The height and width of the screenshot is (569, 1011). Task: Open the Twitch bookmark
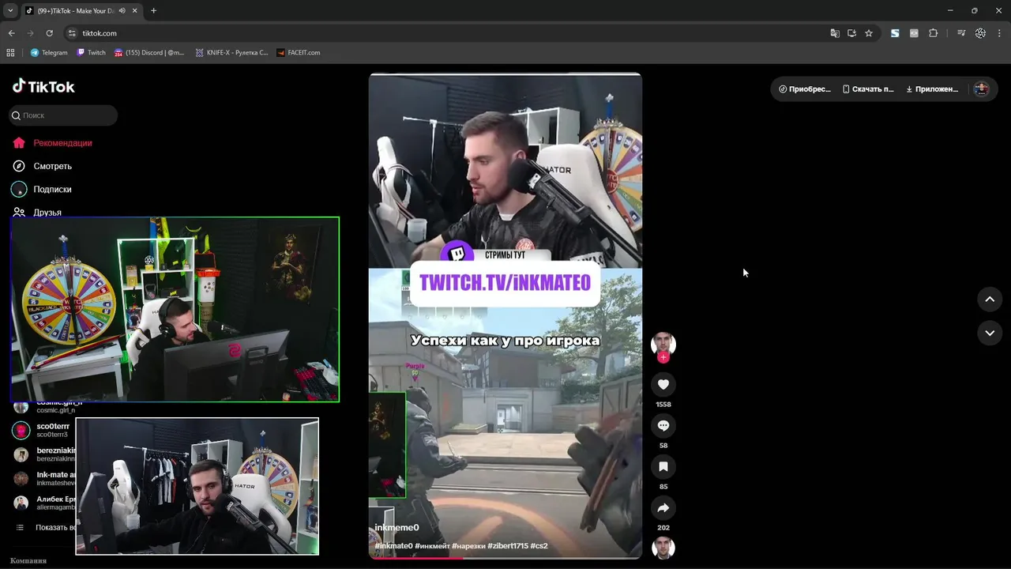[91, 53]
